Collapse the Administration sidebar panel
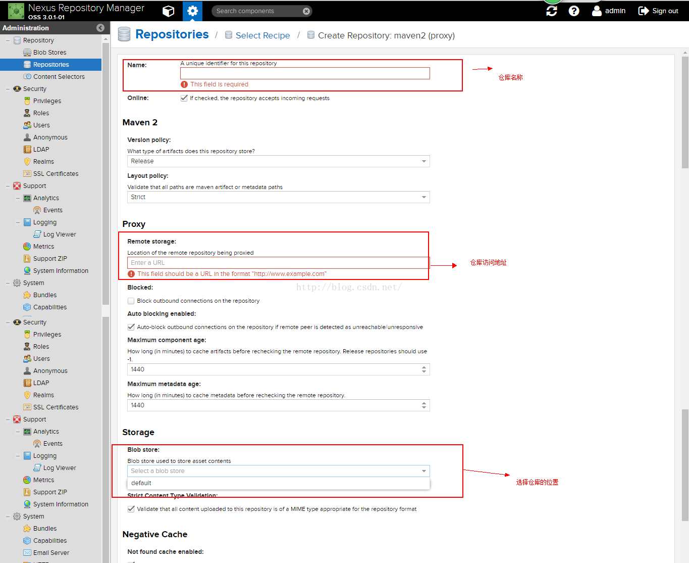The image size is (689, 563). pos(100,28)
